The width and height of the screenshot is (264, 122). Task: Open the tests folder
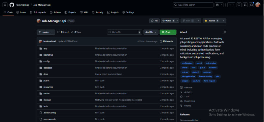click(x=46, y=107)
